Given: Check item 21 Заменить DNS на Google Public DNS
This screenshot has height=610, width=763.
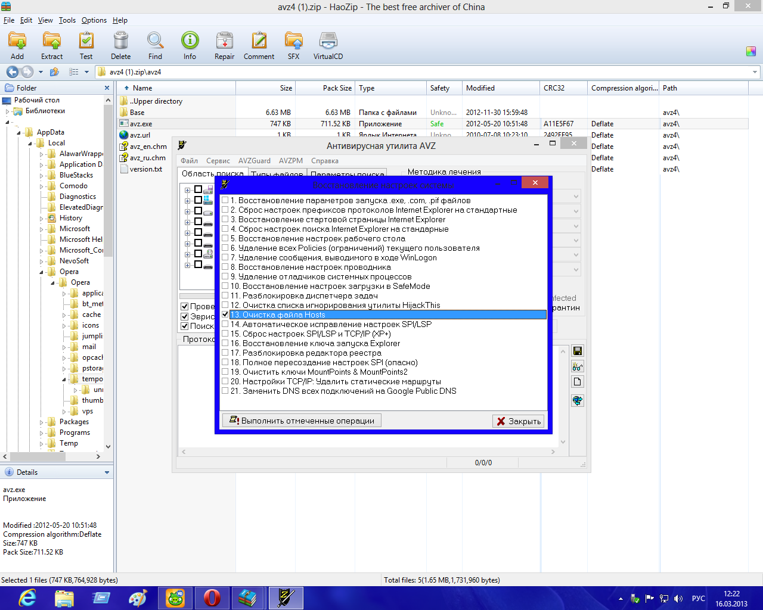Looking at the screenshot, I should click(225, 391).
